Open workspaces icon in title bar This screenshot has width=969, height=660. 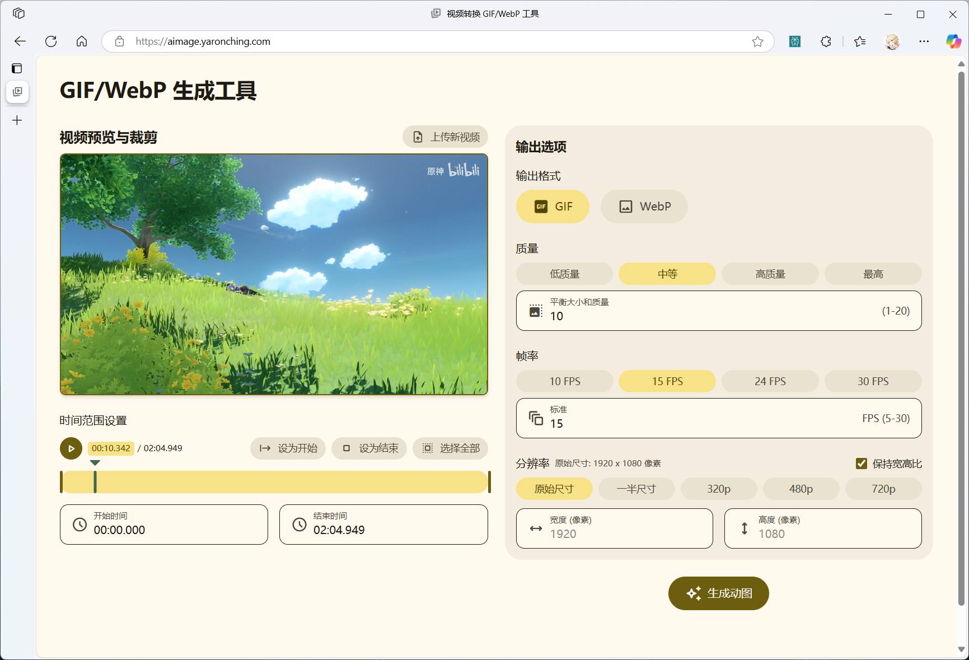coord(18,13)
